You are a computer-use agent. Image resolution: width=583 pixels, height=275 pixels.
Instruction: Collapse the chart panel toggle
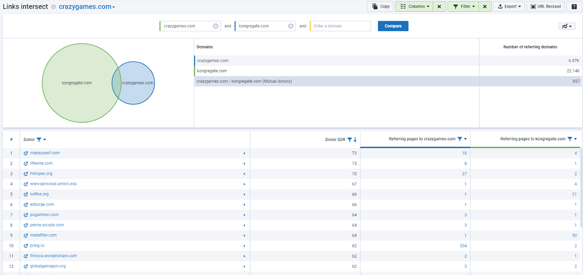coord(567,26)
